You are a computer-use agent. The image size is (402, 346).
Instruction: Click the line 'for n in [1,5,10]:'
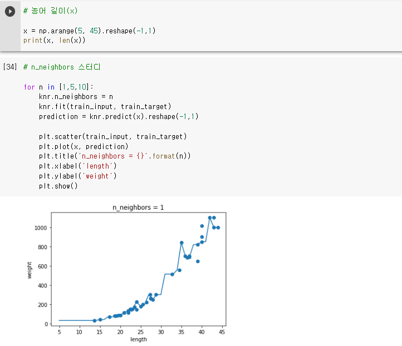pyautogui.click(x=58, y=87)
